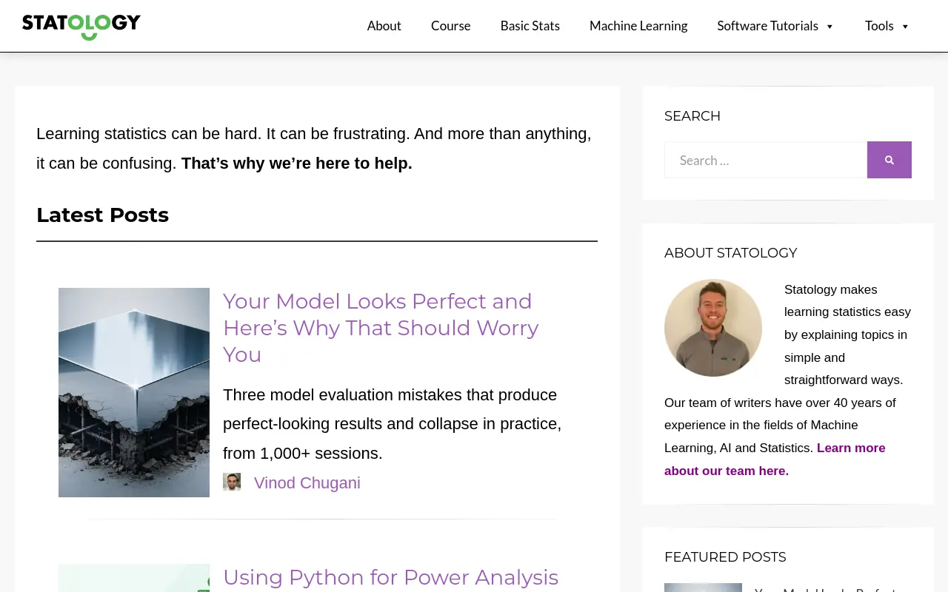Click the green Power Analysis post thumbnail

(134, 578)
